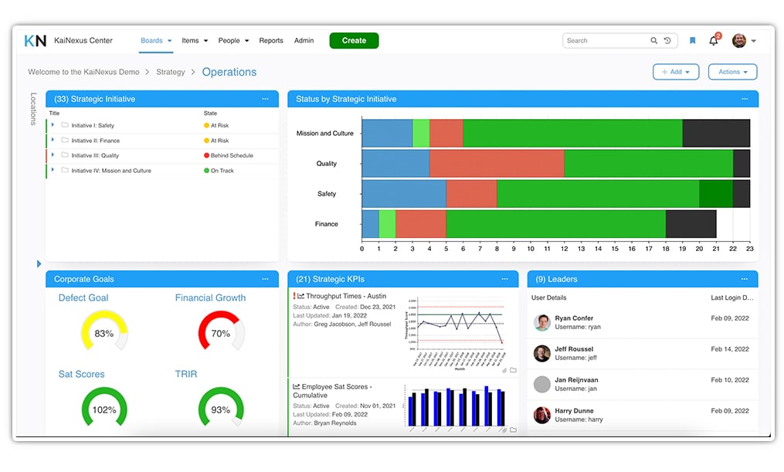784x472 pixels.
Task: Open the Boards dropdown menu
Action: click(x=156, y=41)
